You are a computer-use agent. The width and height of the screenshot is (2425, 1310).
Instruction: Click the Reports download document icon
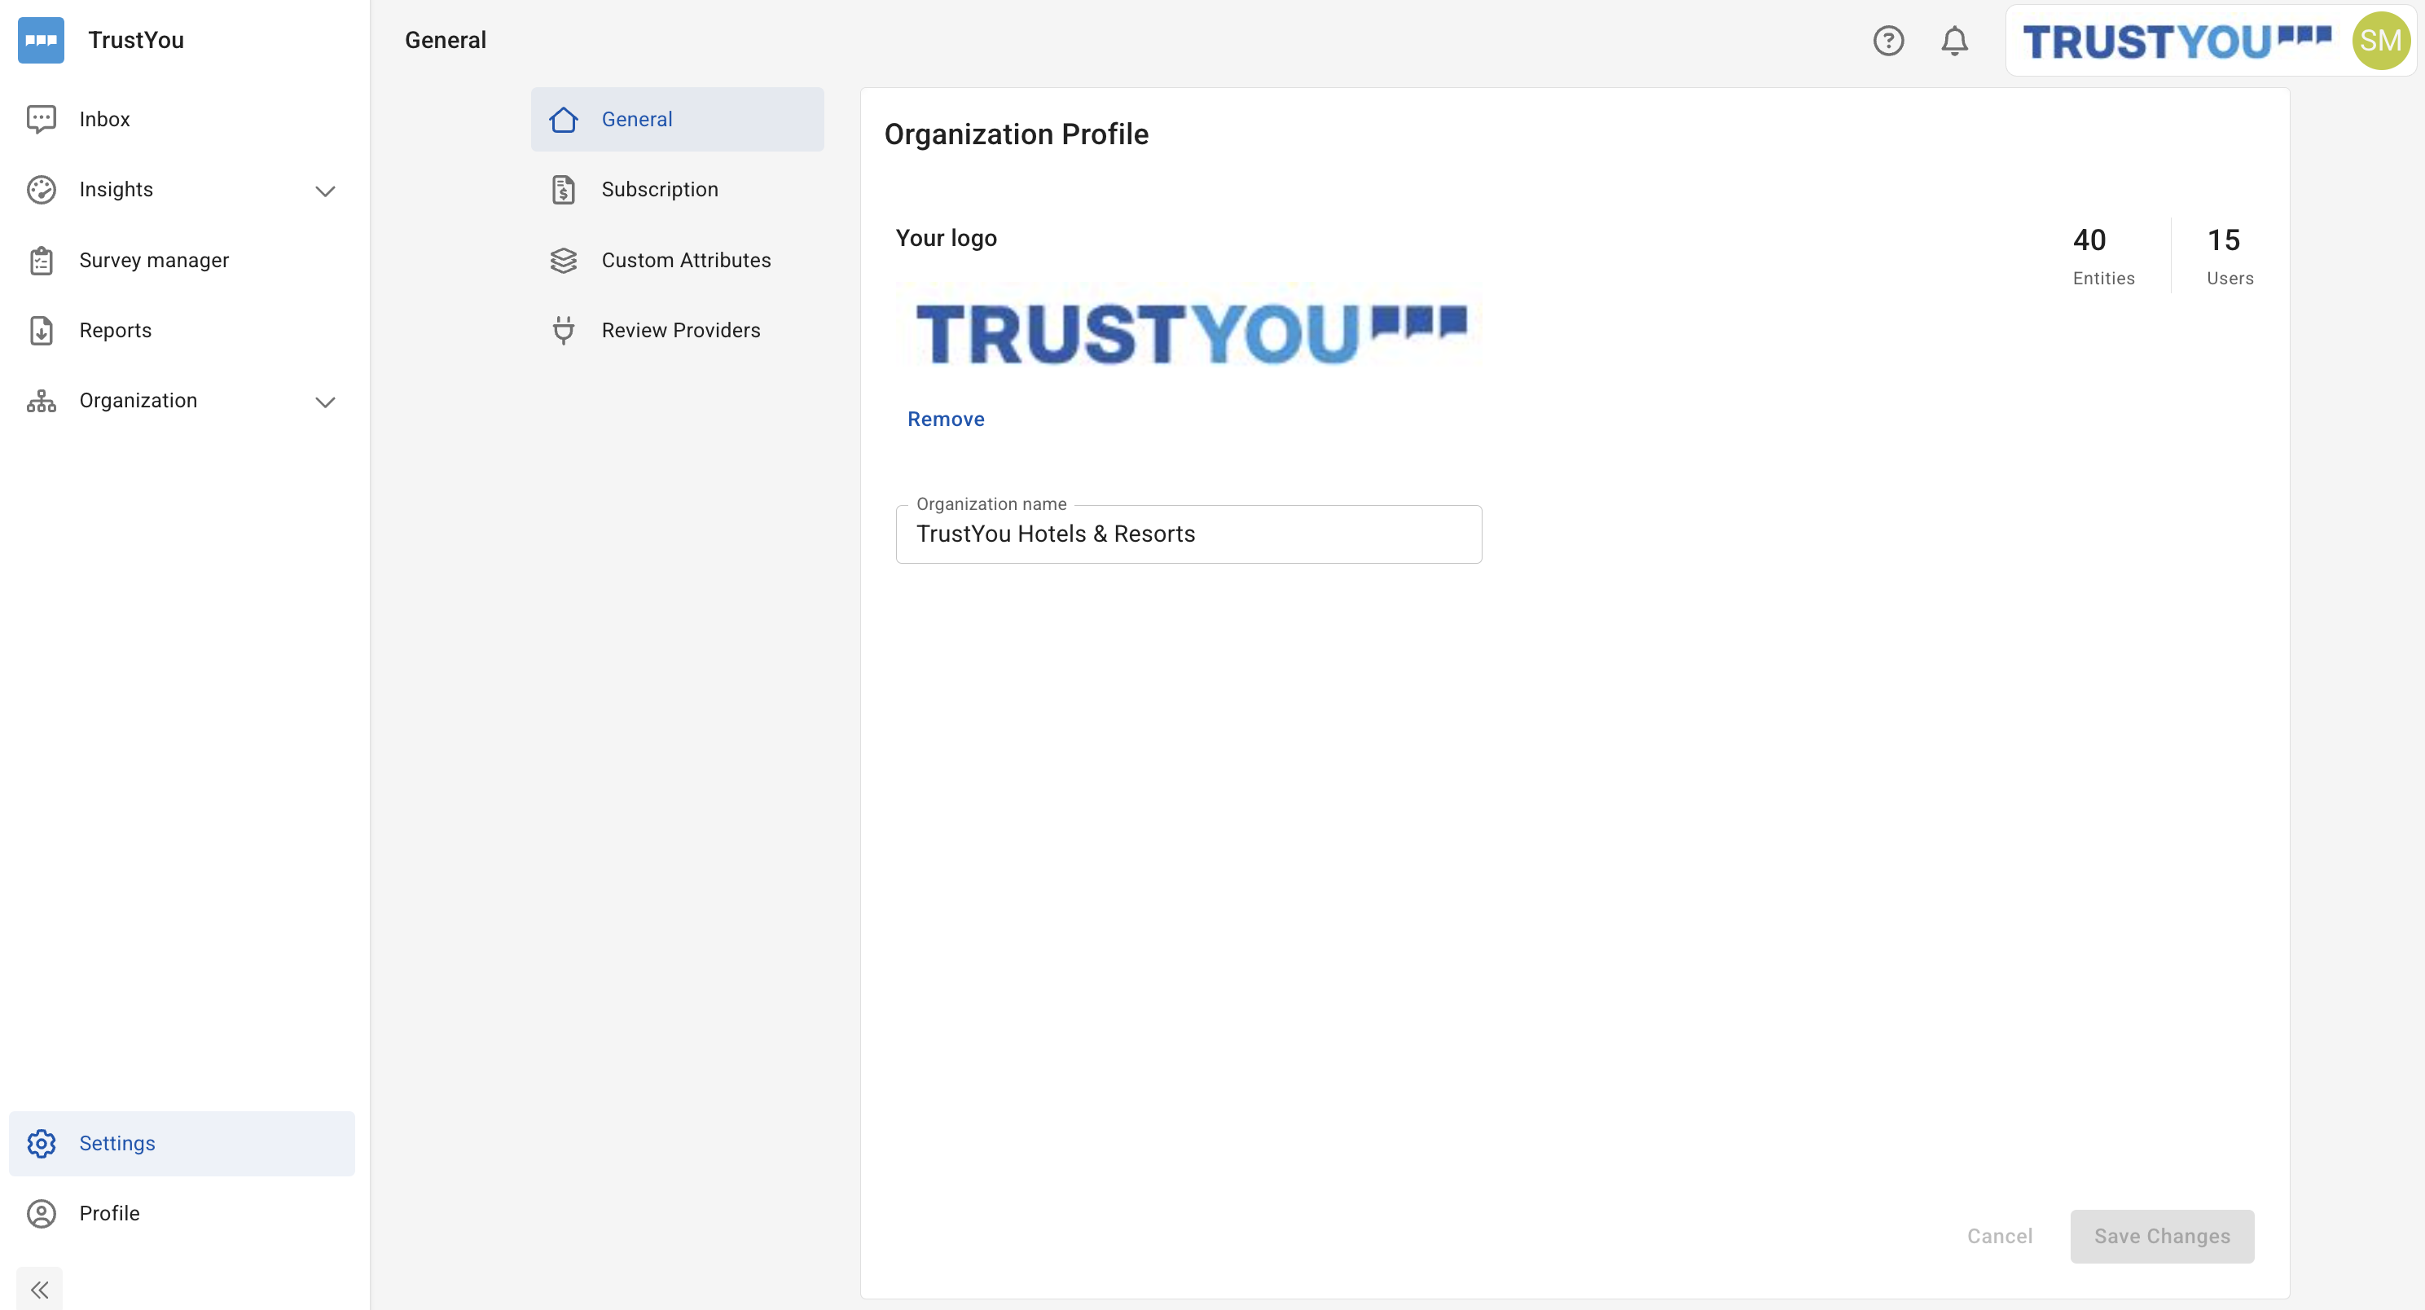click(42, 331)
